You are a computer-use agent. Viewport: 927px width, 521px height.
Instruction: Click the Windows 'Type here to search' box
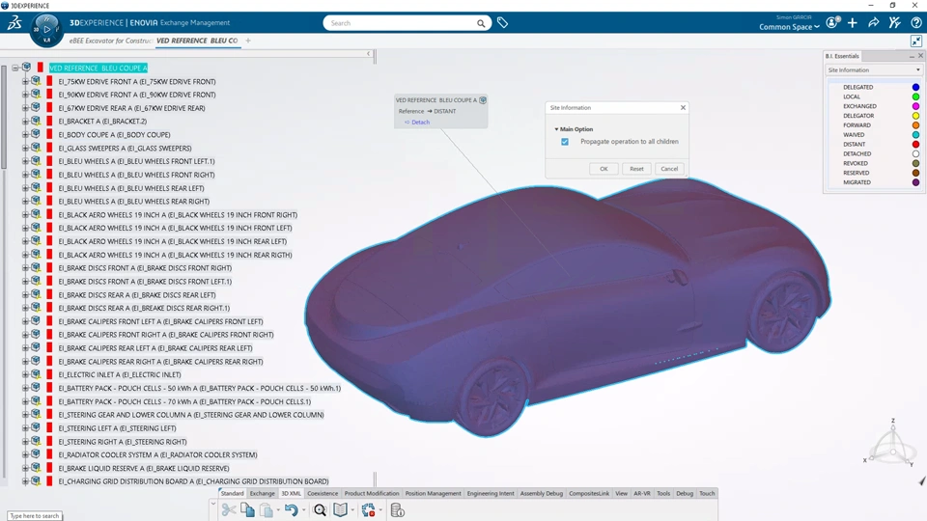(x=35, y=515)
